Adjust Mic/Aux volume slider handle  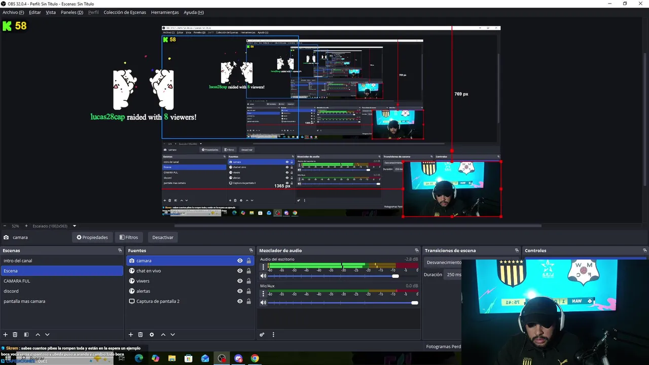[415, 303]
